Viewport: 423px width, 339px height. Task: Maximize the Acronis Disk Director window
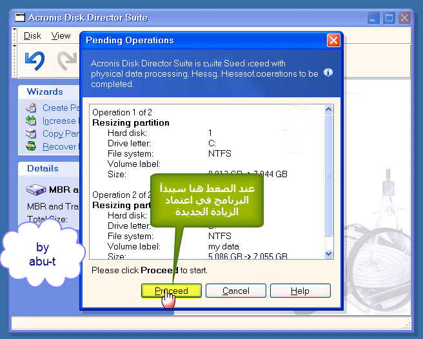389,18
